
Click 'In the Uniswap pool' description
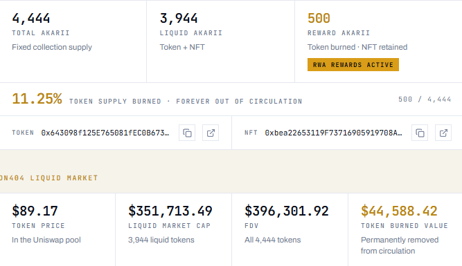point(46,240)
